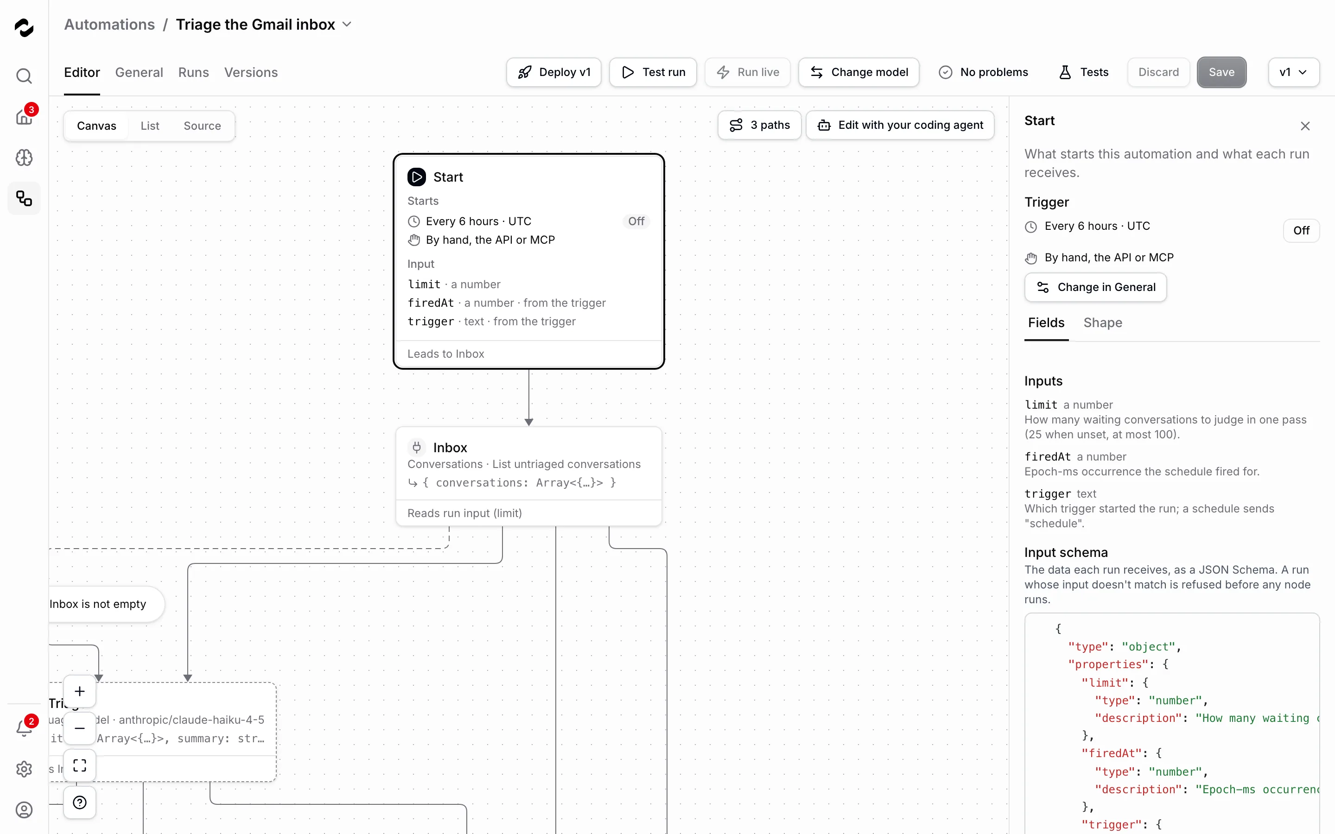Open the Runs tab

[x=194, y=72]
